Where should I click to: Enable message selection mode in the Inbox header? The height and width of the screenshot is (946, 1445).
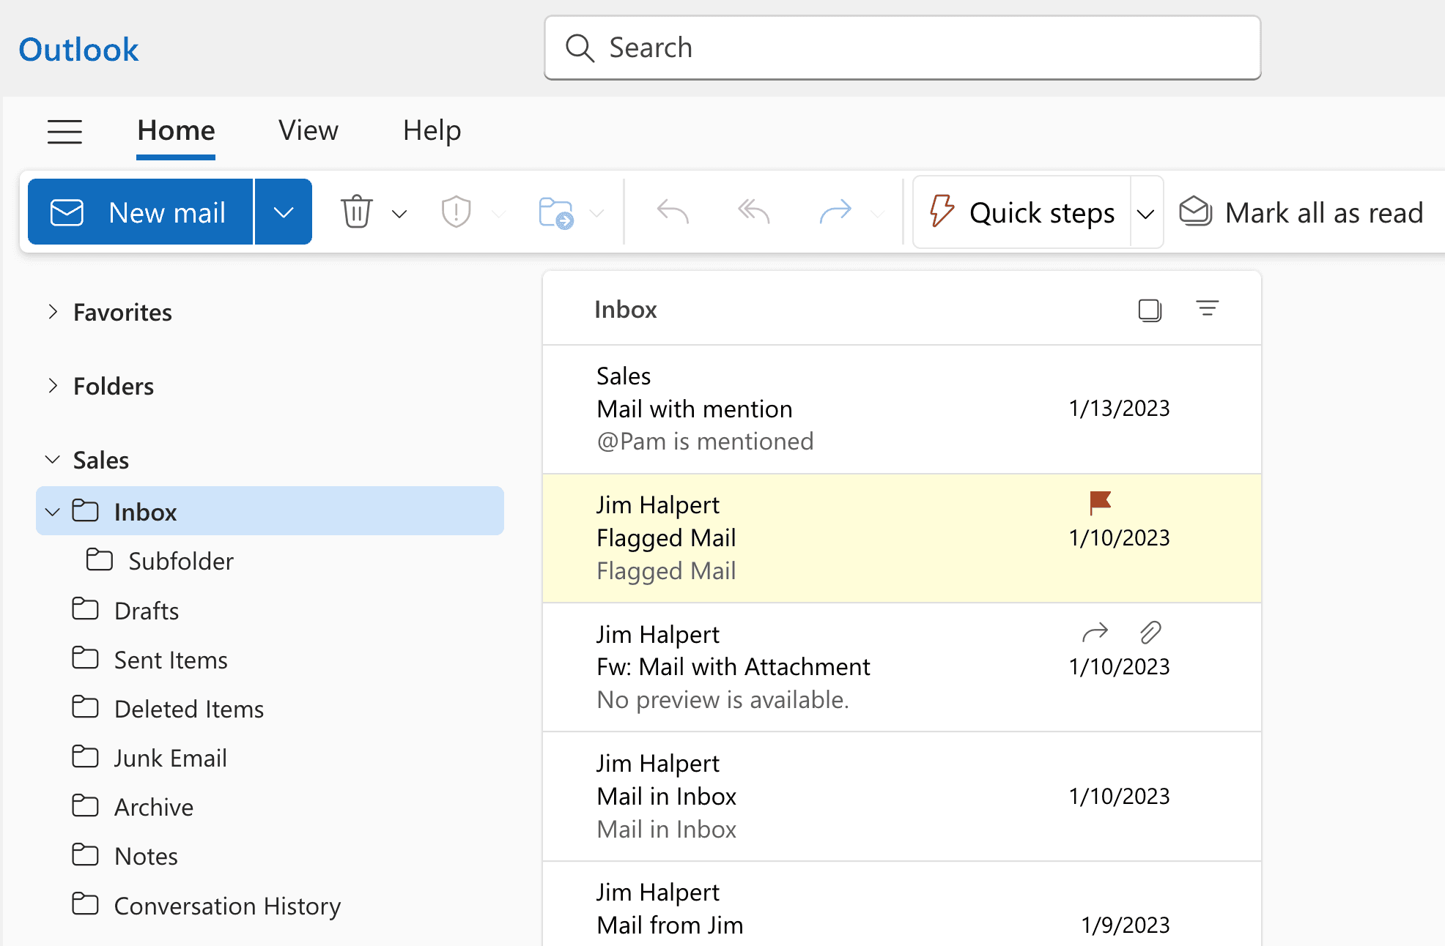click(x=1148, y=310)
